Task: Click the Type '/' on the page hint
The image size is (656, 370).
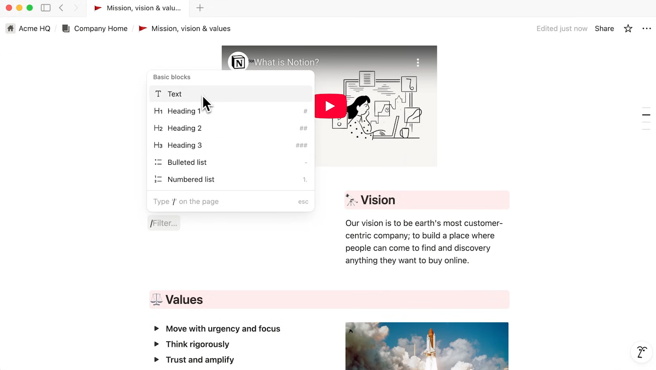Action: [186, 202]
